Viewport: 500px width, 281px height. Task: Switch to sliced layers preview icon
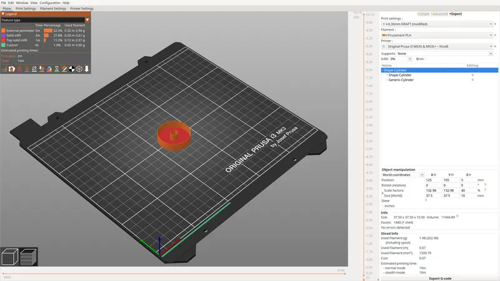point(28,257)
